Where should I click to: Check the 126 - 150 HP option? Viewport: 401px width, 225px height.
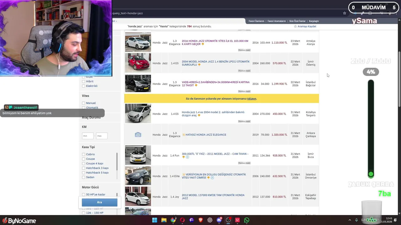click(84, 213)
